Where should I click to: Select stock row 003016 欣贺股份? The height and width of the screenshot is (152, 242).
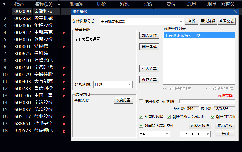pos(35,40)
